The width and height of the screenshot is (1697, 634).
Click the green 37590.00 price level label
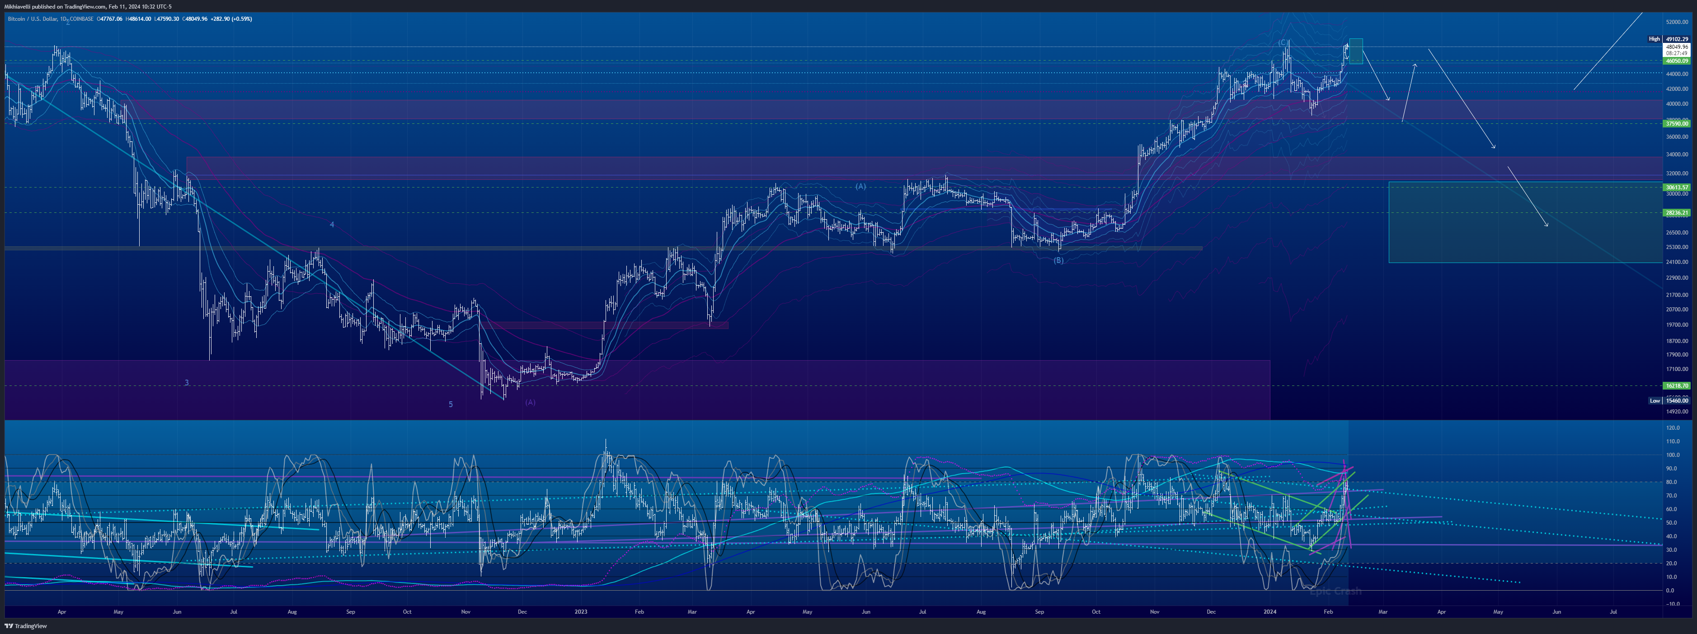pos(1677,123)
